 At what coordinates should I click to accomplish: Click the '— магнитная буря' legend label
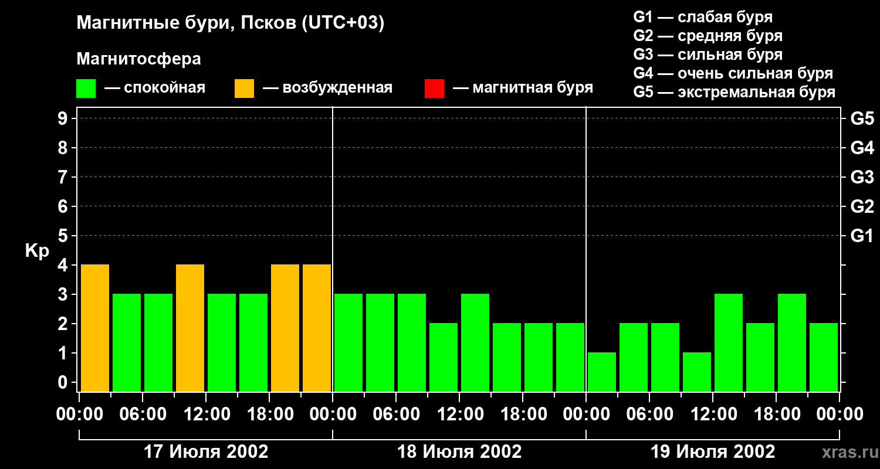[x=523, y=88]
